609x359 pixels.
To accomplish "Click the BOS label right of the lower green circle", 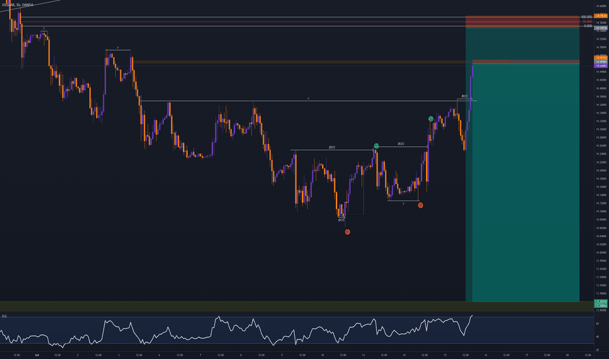I will (x=401, y=144).
